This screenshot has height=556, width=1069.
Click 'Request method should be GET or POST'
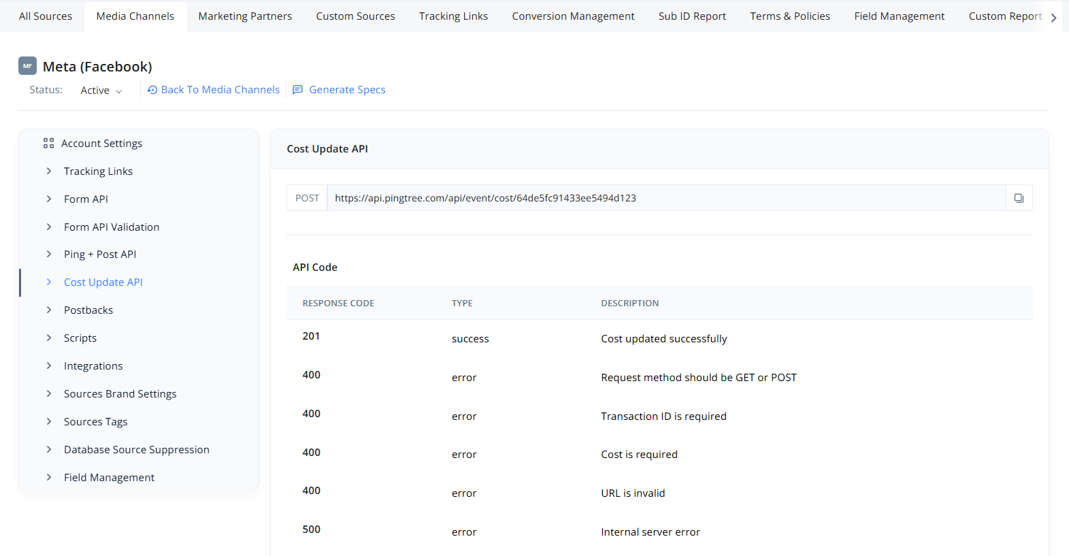pos(698,378)
